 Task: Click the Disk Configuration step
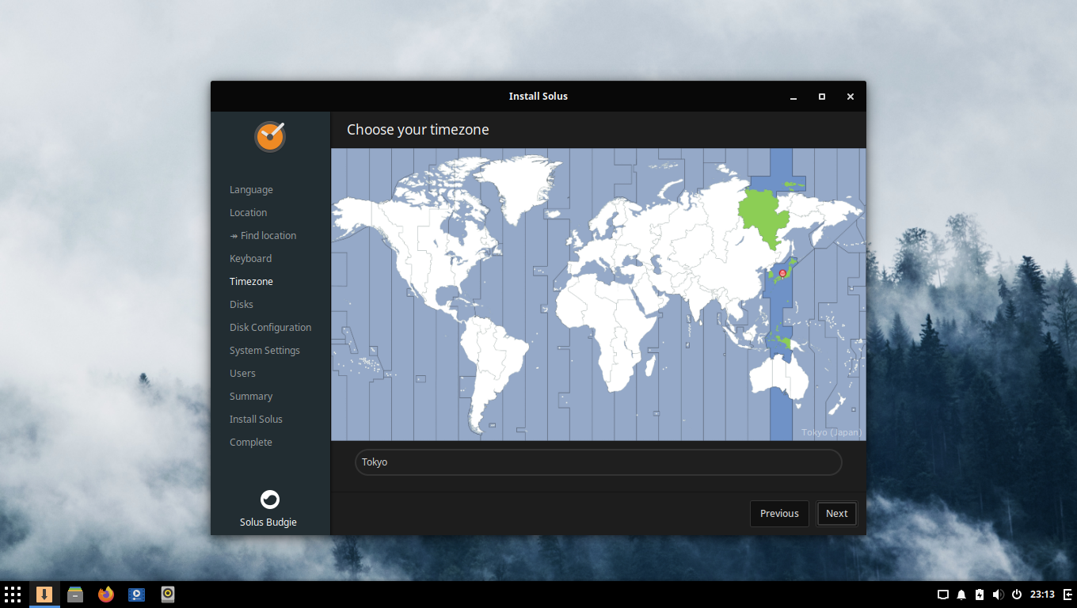click(270, 328)
